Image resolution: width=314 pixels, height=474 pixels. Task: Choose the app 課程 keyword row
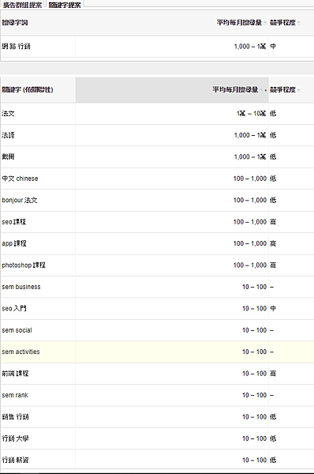157,243
